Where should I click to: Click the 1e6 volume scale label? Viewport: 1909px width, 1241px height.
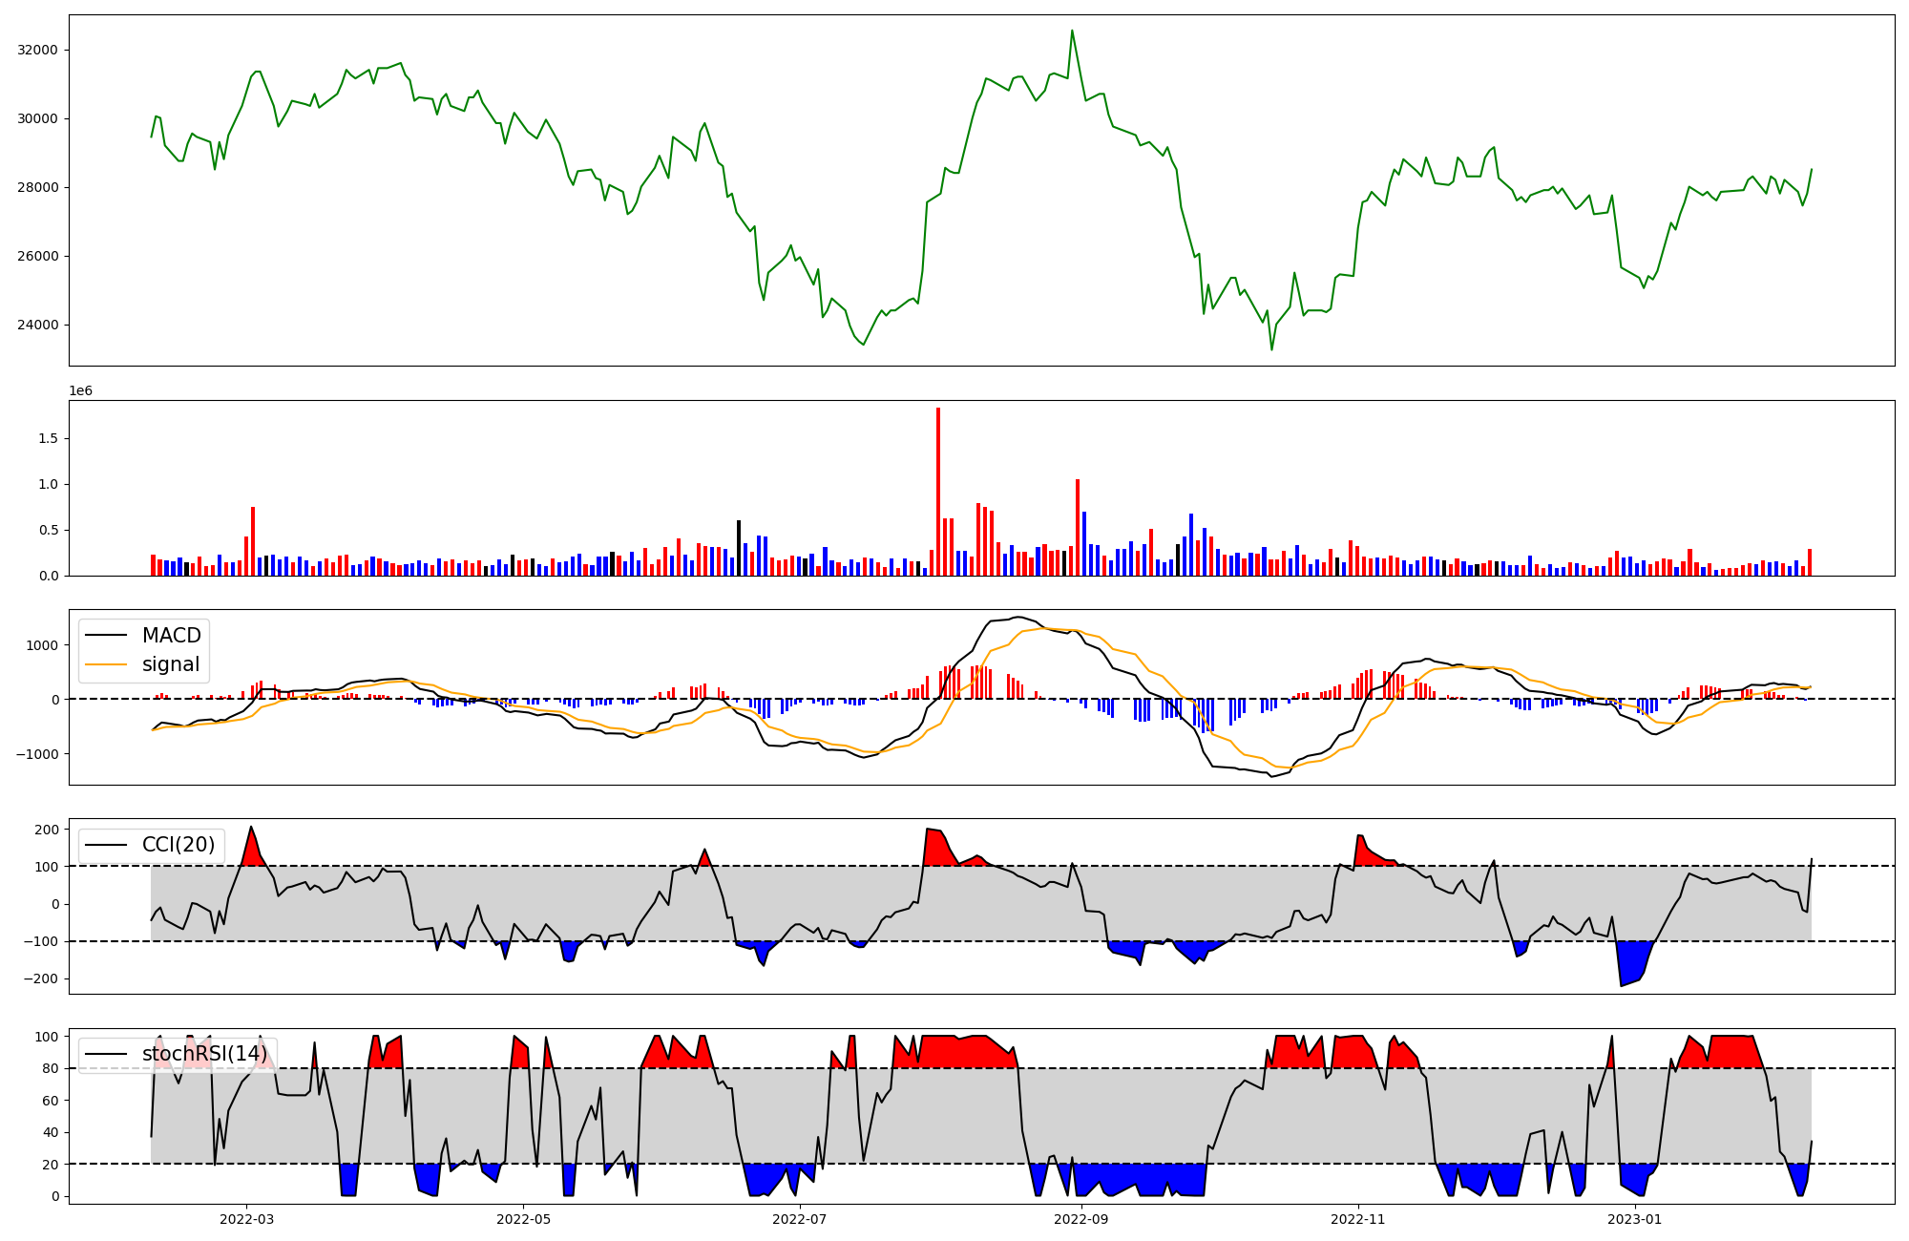[x=80, y=390]
